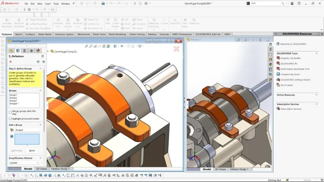Screen dimensions: 324x182
Task: Open the Design Library tab in task pane
Action: (x=270, y=49)
